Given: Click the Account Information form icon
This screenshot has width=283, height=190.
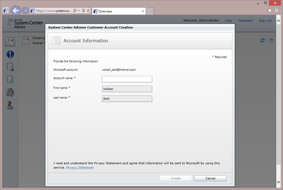Looking at the screenshot, I should click(x=56, y=40).
